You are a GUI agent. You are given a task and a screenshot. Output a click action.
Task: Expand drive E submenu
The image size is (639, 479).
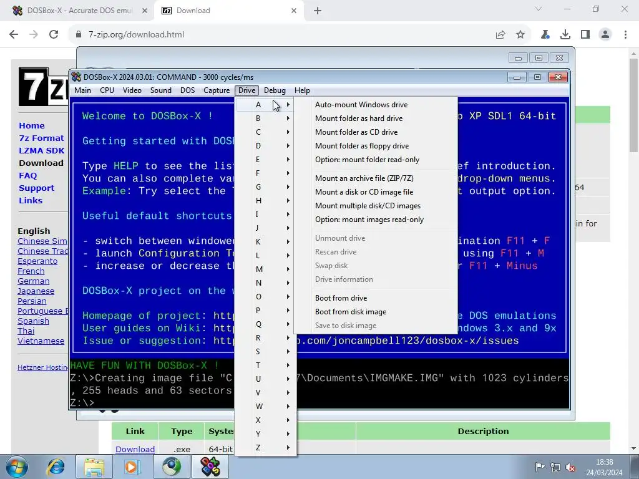click(x=266, y=160)
